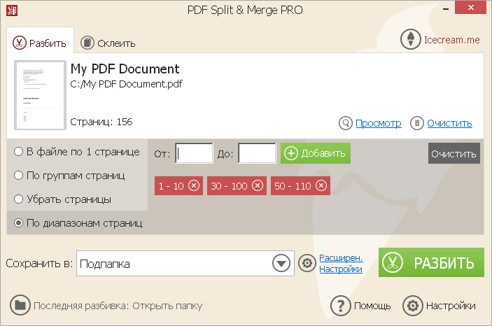Image resolution: width=492 pixels, height=326 pixels.
Task: Focus the До page number field
Action: 258,153
